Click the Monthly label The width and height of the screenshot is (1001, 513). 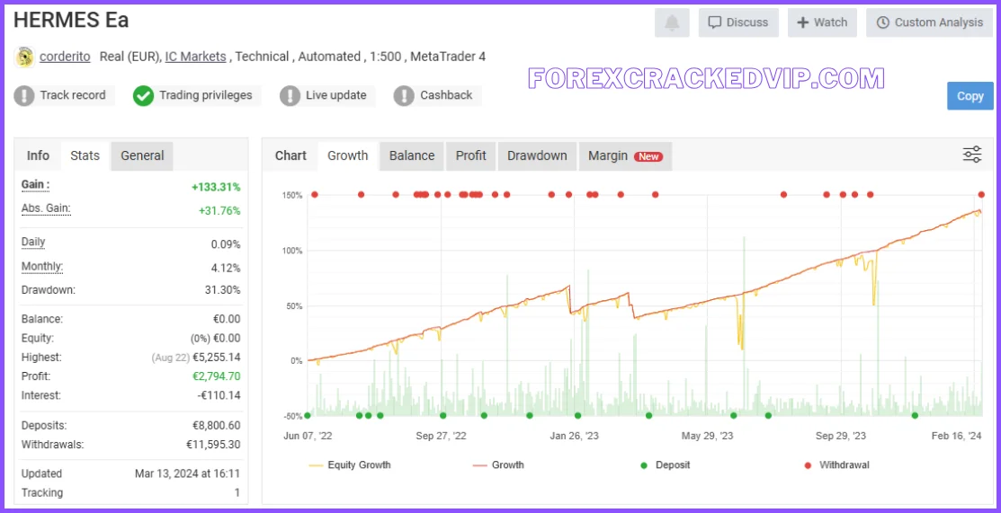point(42,266)
